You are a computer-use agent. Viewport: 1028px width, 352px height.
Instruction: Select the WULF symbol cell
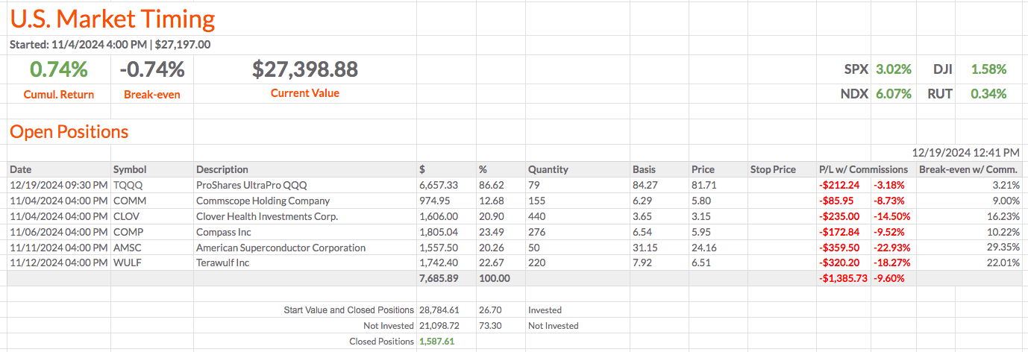pos(128,263)
